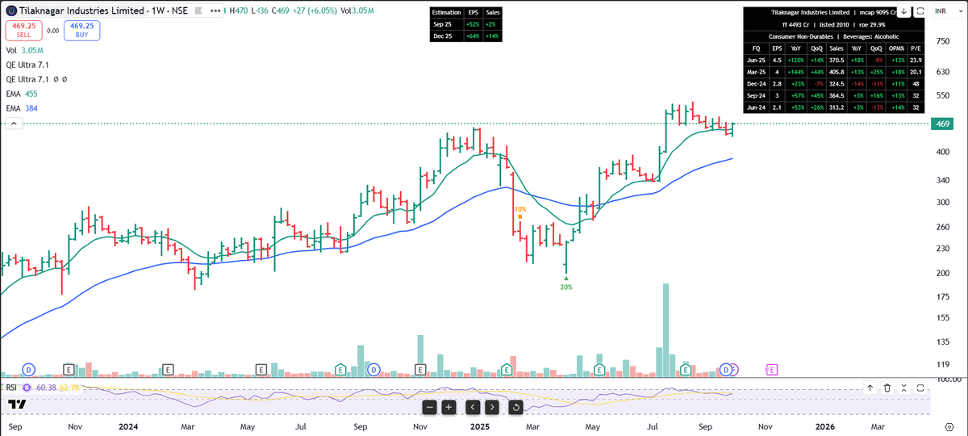Viewport: 968px width, 436px height.
Task: Click the green earnings E marker near Aug 2024
Action: coord(341,369)
